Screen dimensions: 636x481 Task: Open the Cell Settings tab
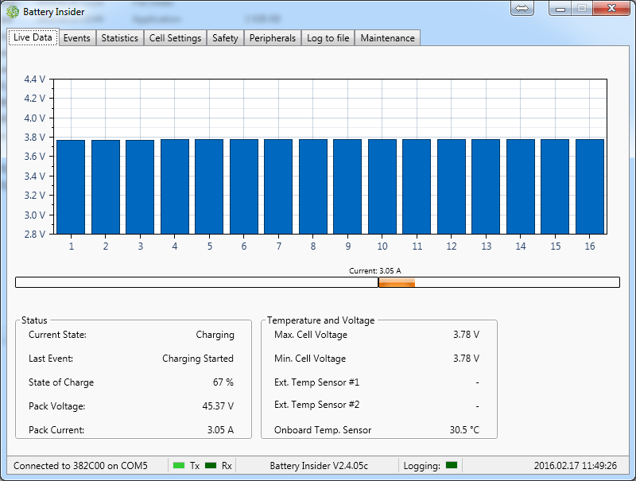(x=175, y=38)
